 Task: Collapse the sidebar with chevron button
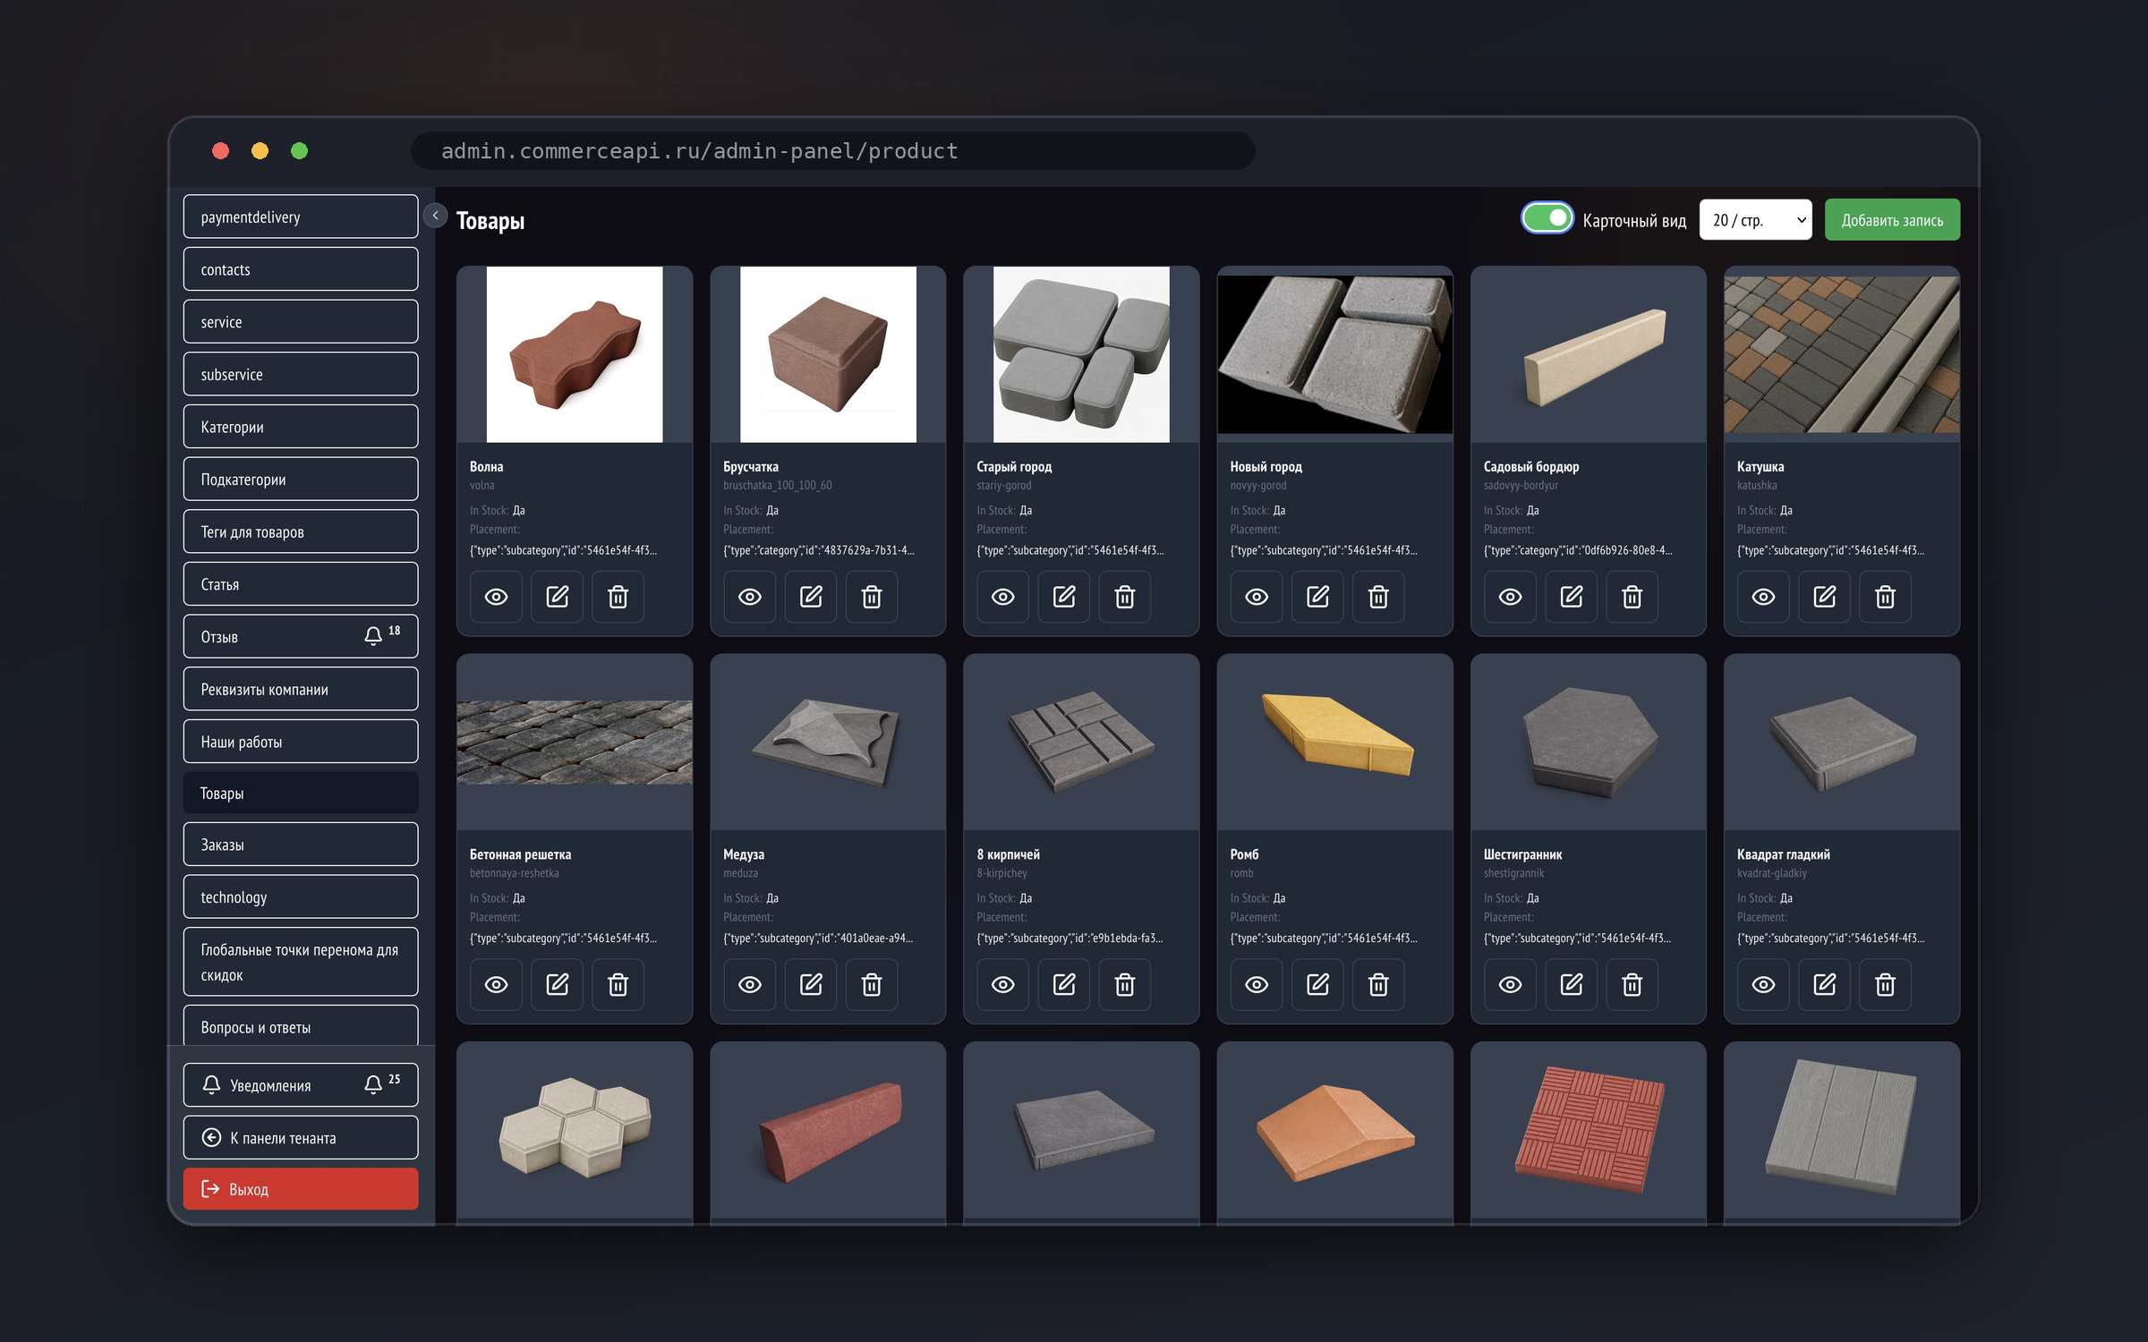(x=436, y=216)
